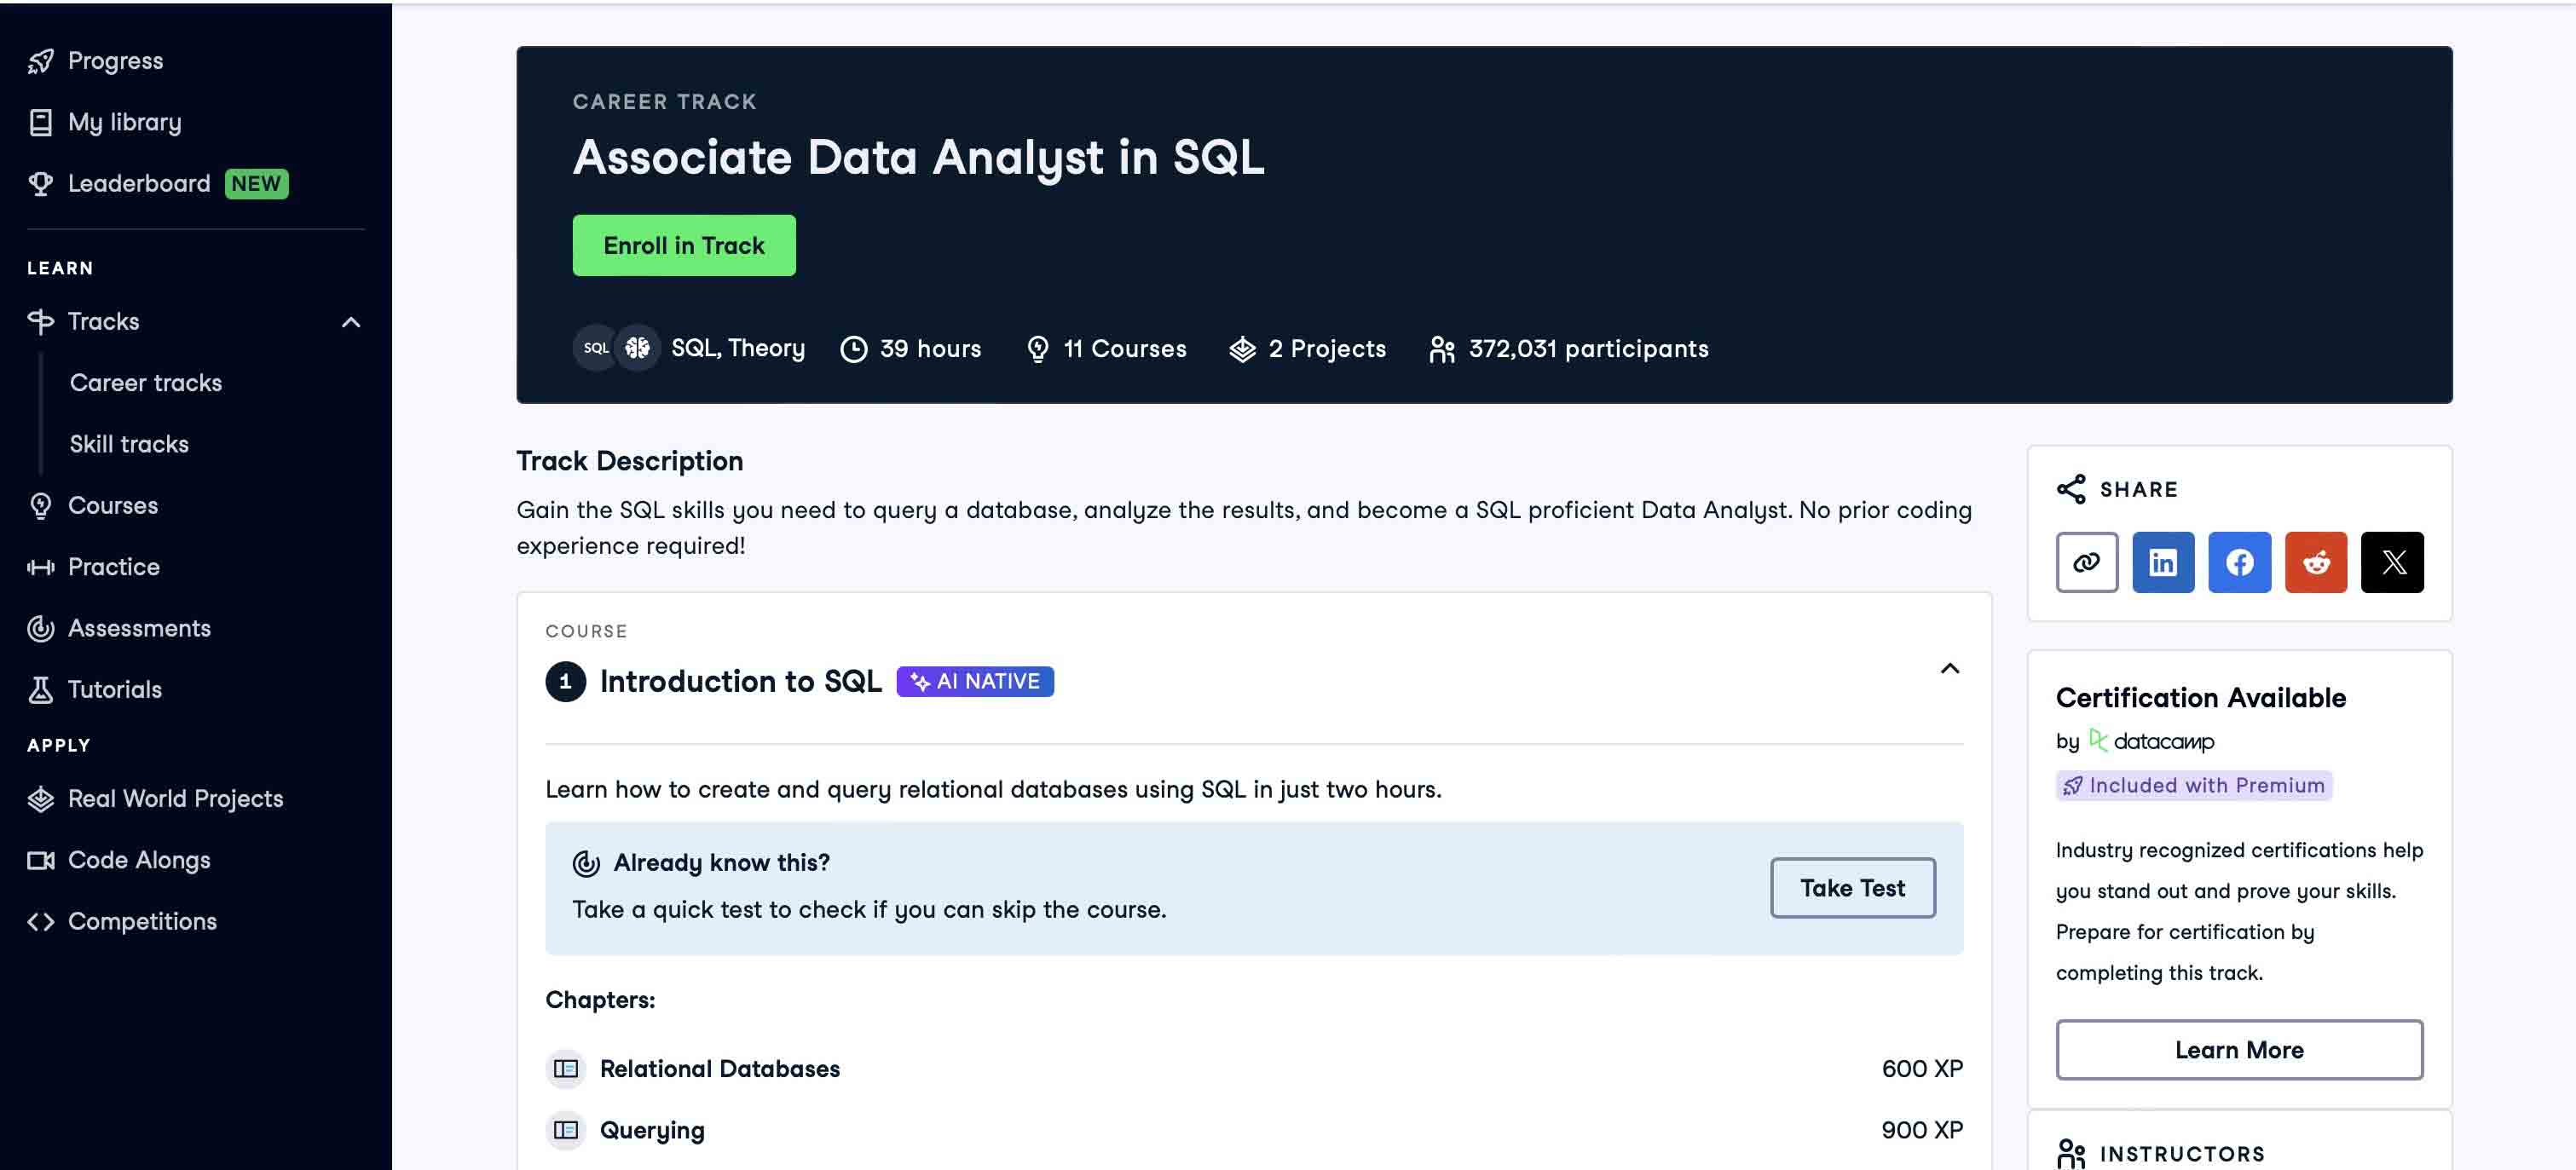Click the 11 Courses text
The image size is (2576, 1170).
click(1125, 349)
